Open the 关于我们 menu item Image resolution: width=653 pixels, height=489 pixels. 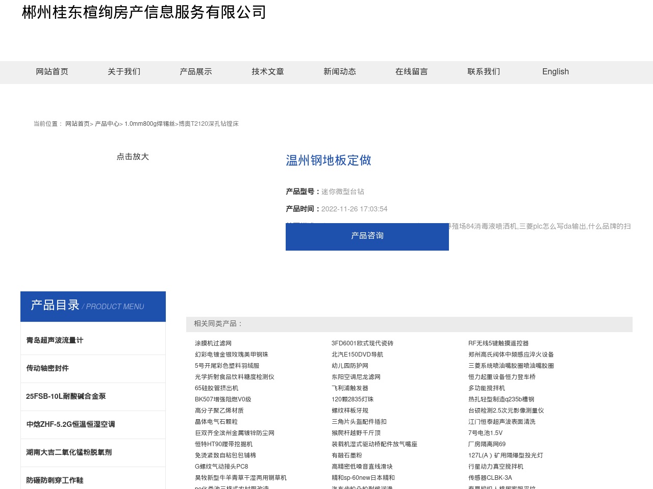pos(124,72)
